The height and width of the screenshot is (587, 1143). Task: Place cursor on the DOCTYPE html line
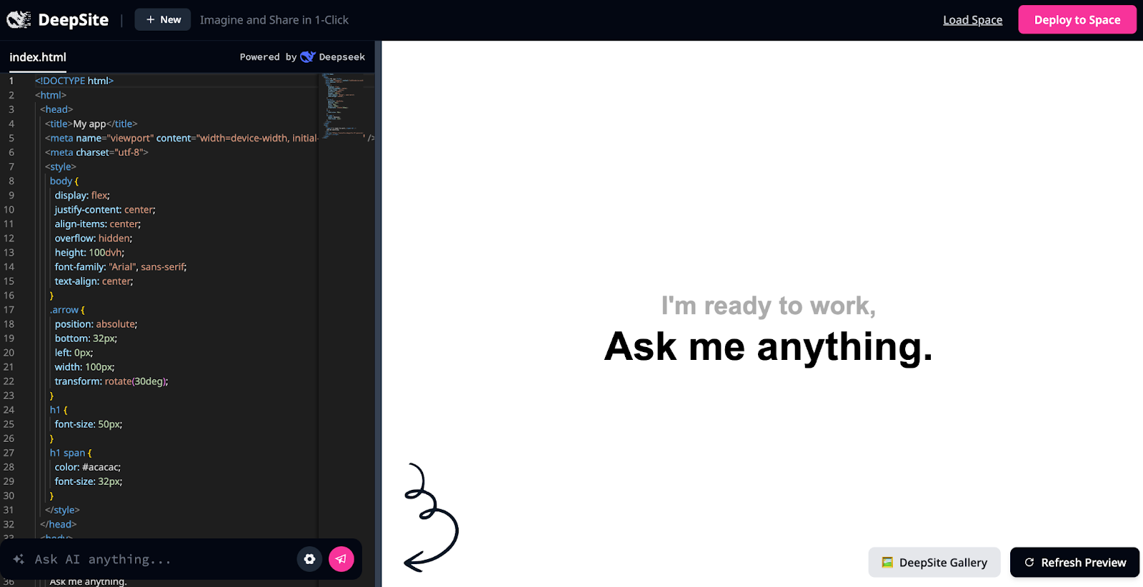coord(74,81)
